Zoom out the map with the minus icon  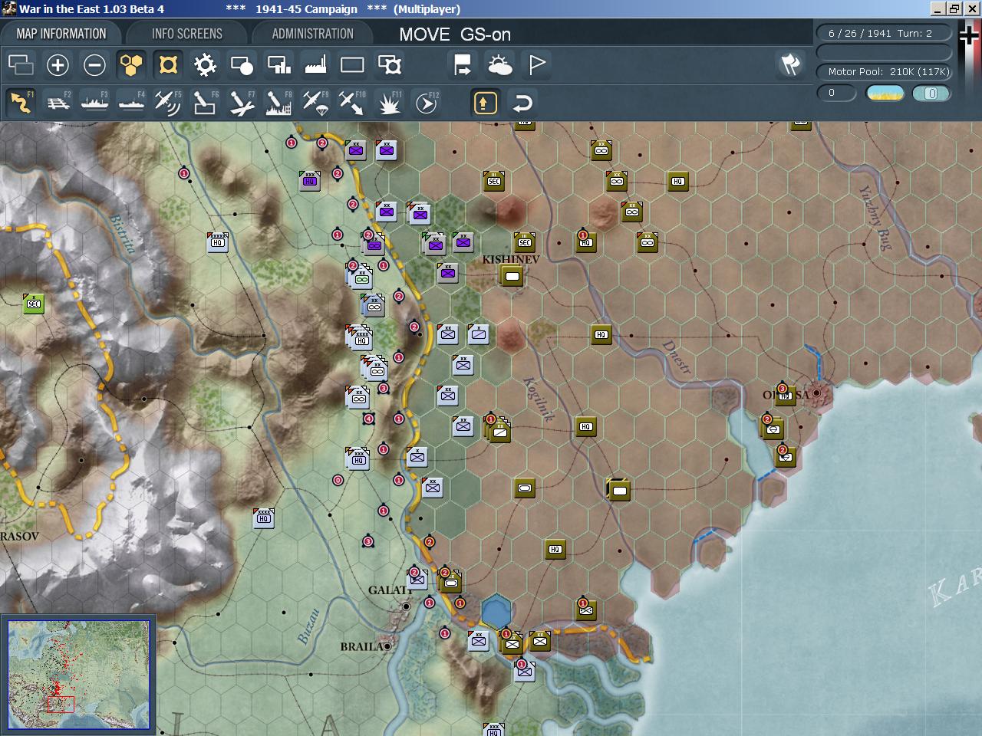[x=94, y=65]
